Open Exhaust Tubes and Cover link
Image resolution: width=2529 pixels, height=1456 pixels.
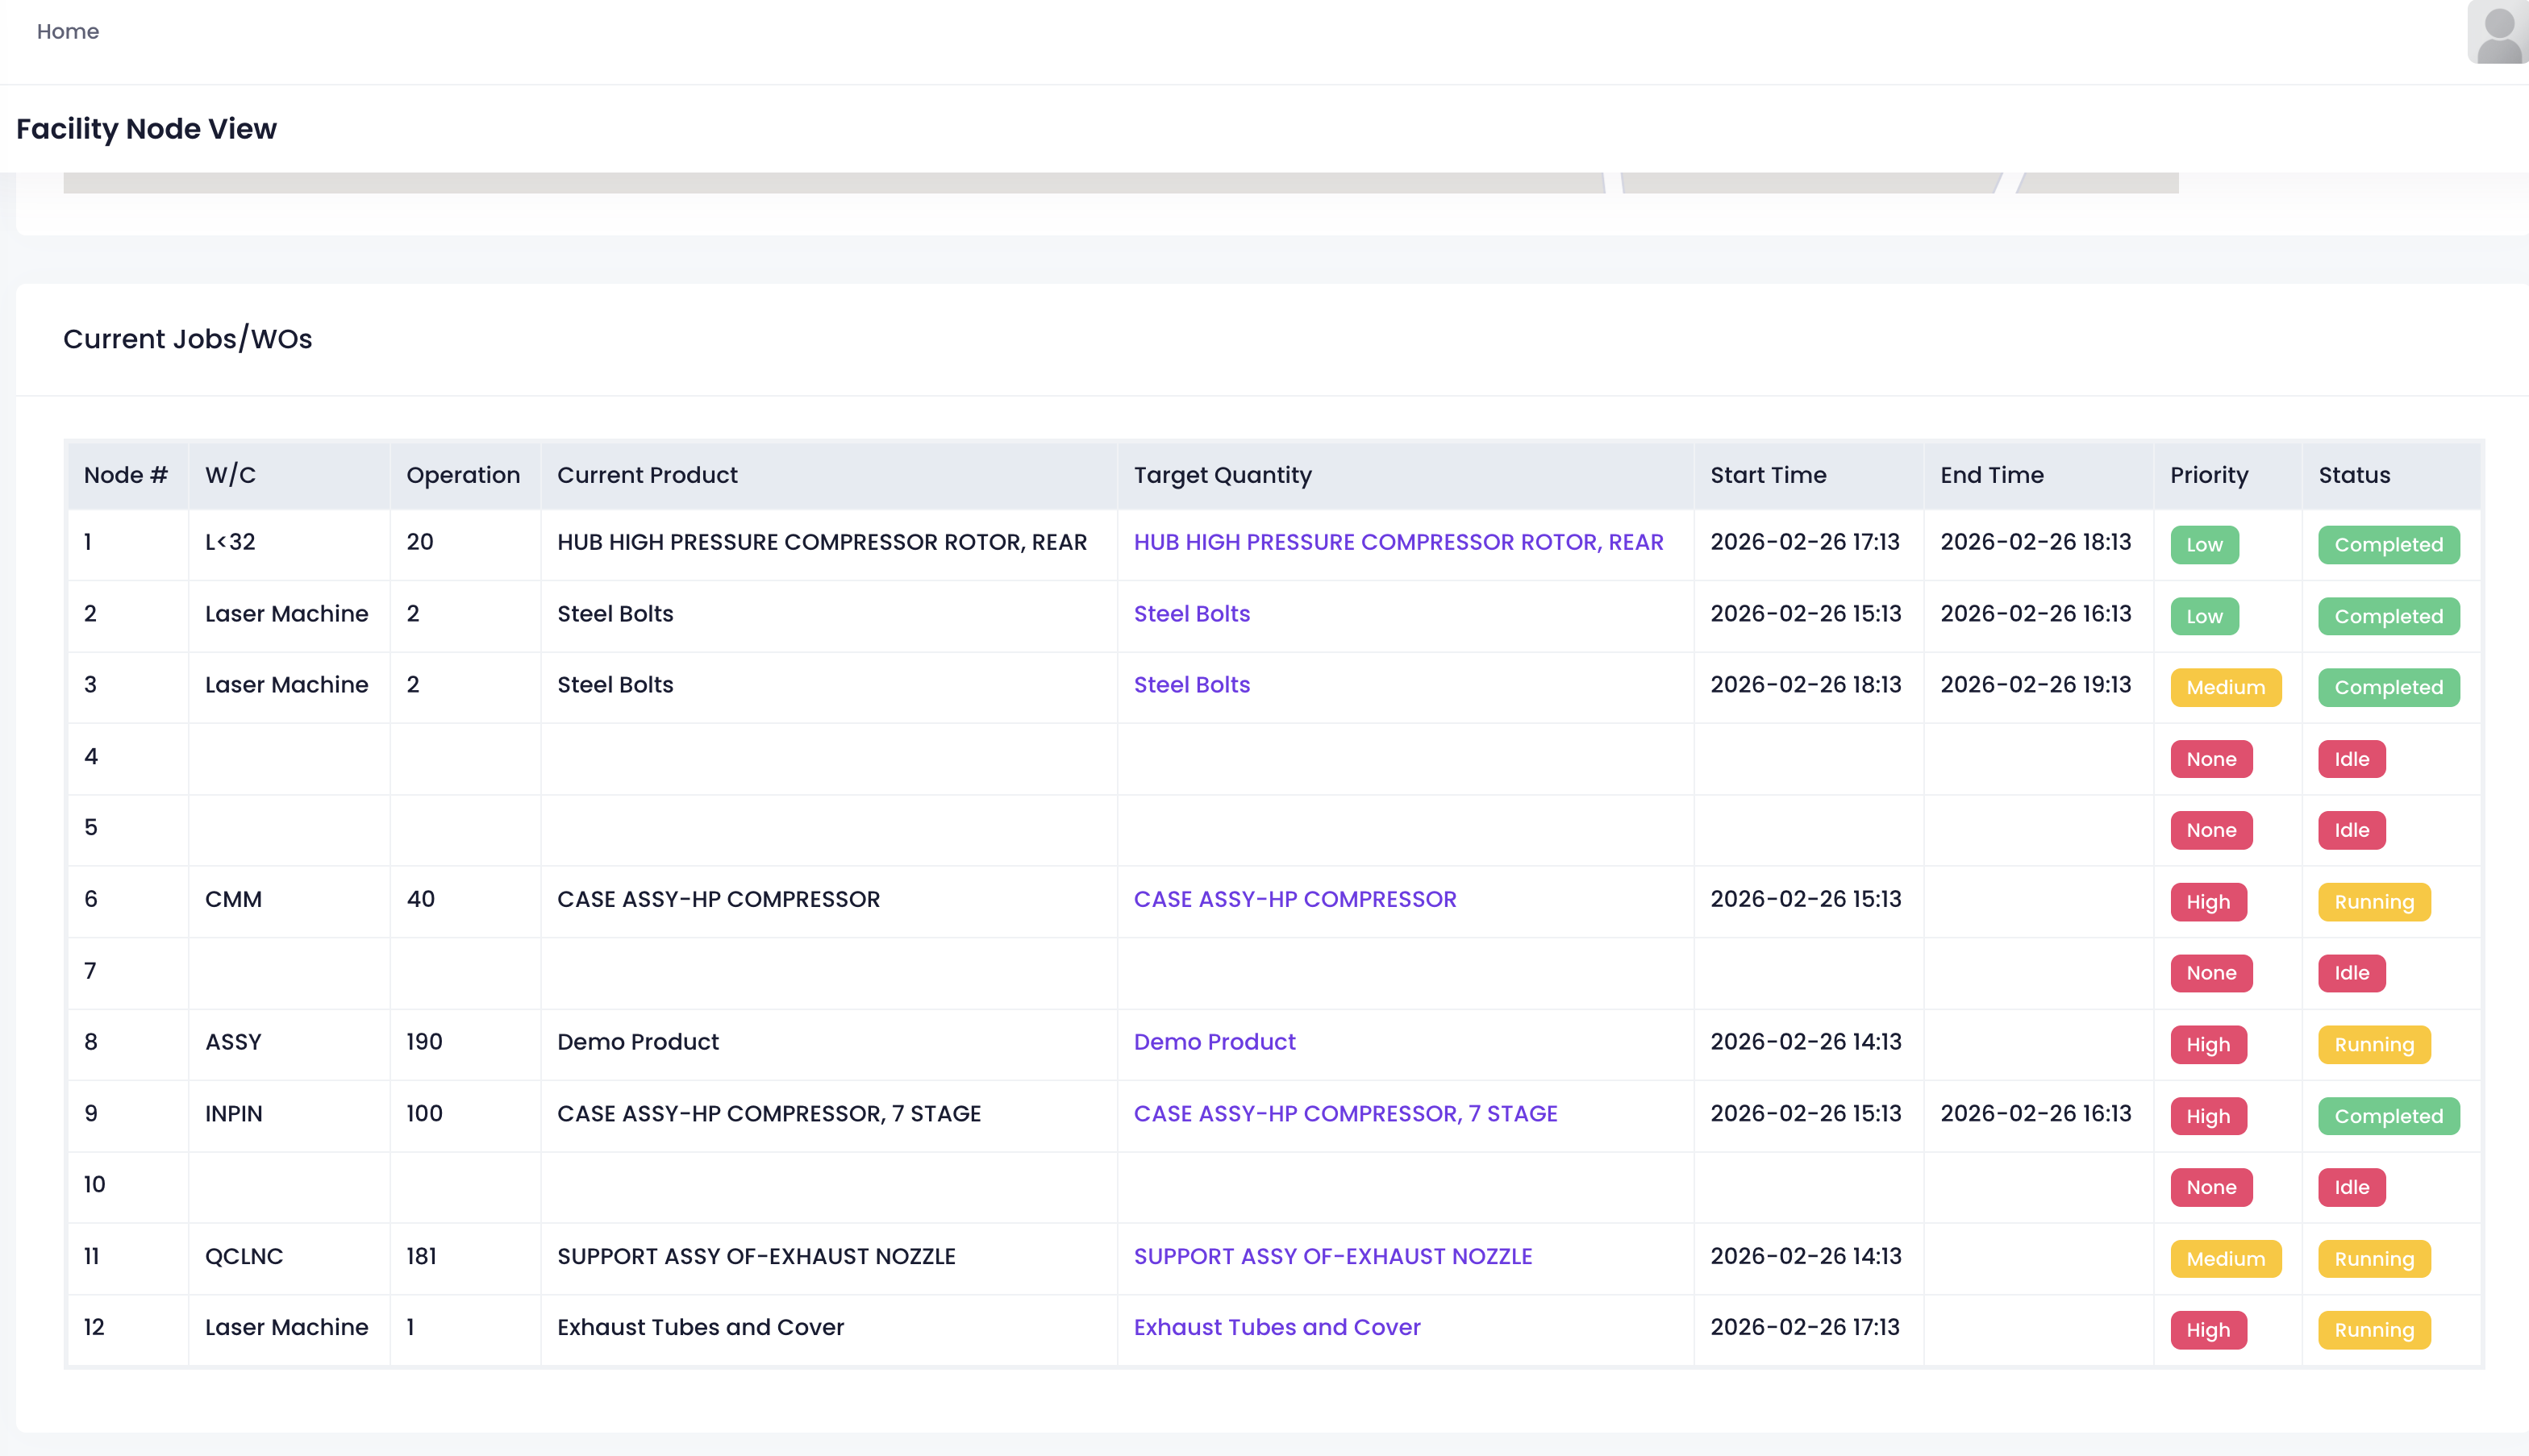point(1276,1328)
